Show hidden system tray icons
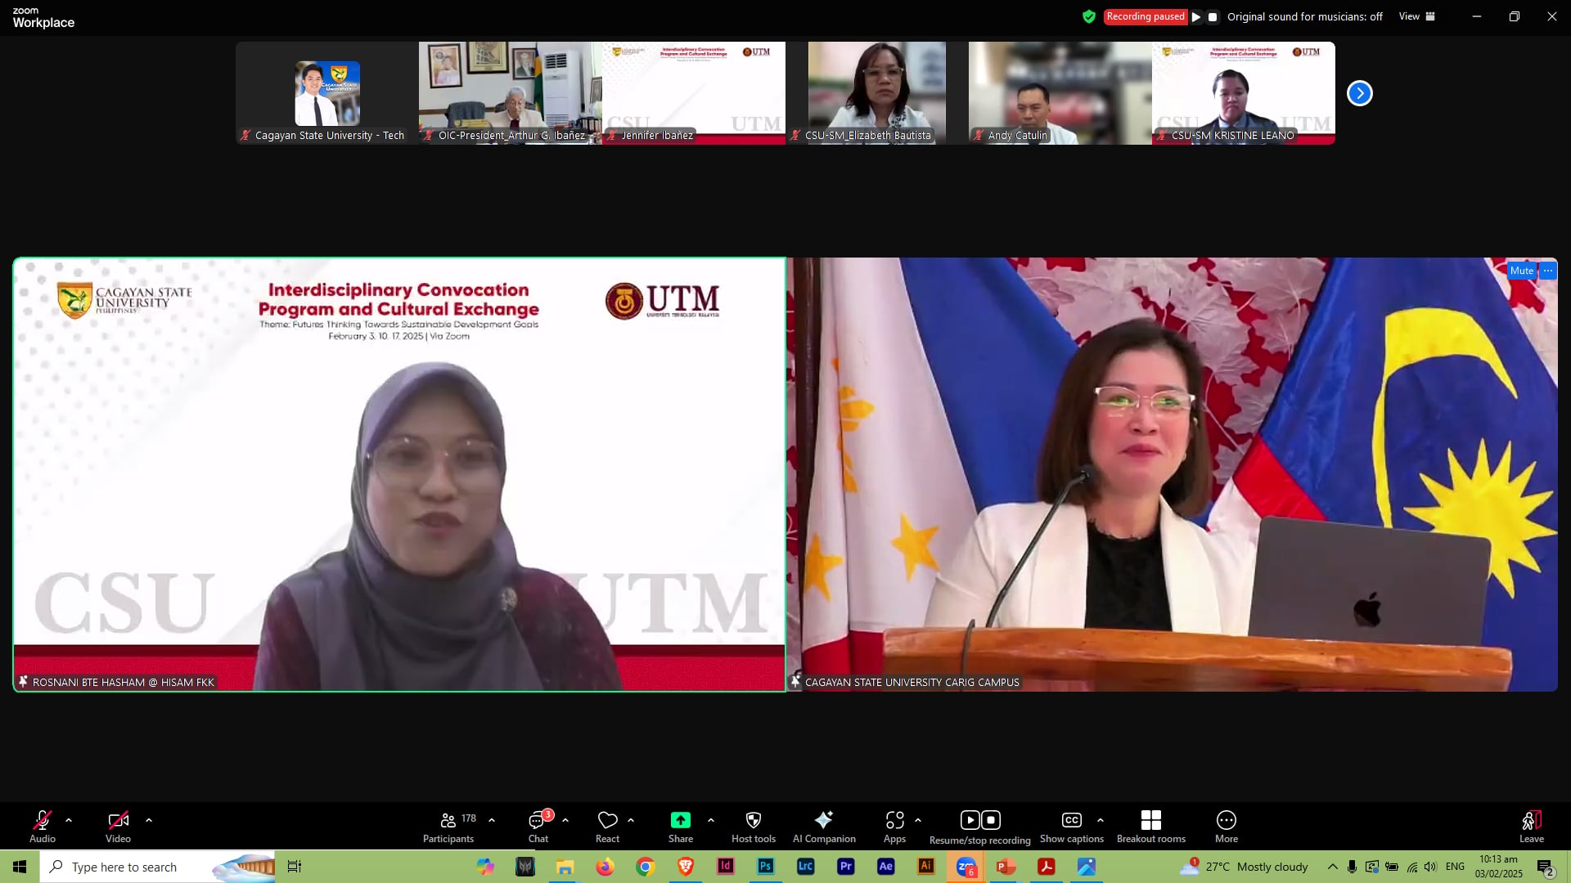 tap(1333, 867)
